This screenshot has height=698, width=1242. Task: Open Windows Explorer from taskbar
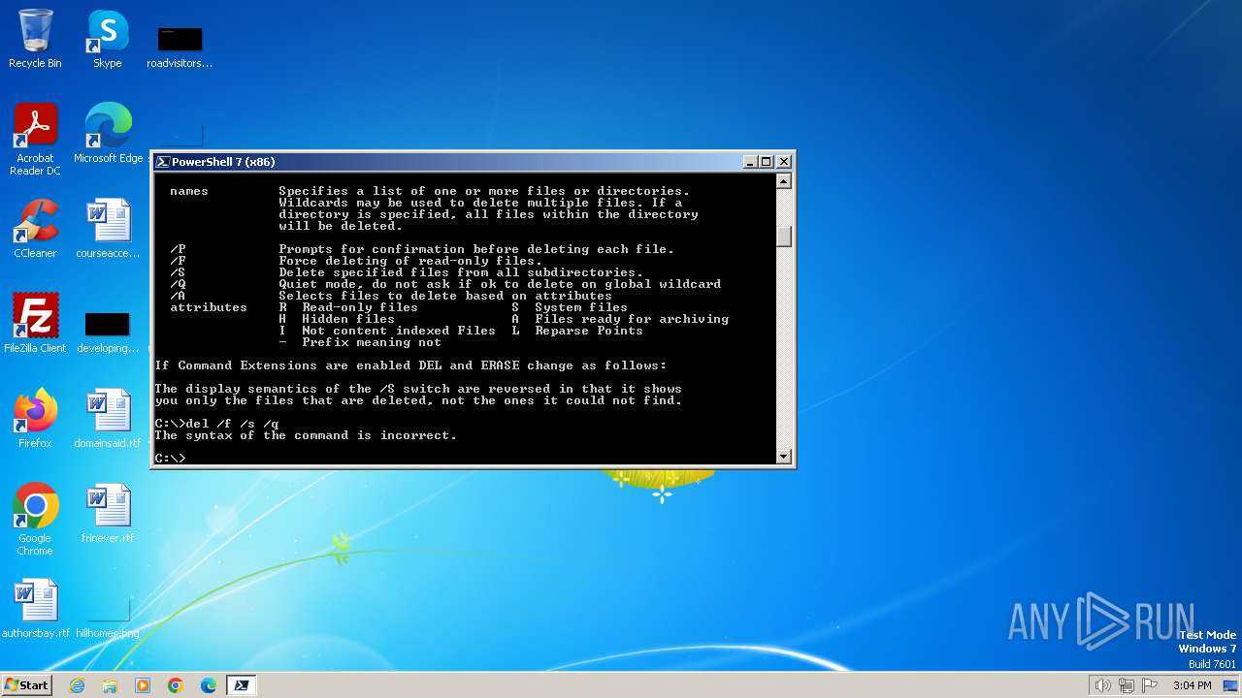(x=110, y=685)
